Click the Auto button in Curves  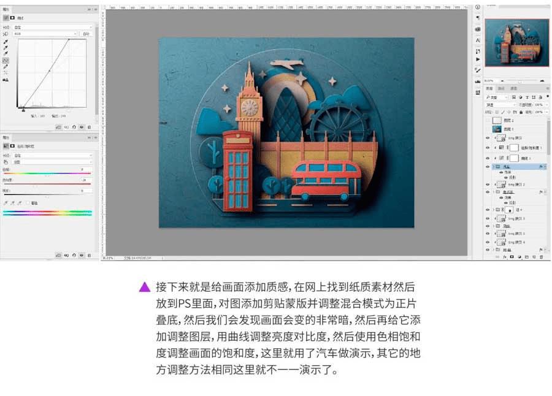86,34
